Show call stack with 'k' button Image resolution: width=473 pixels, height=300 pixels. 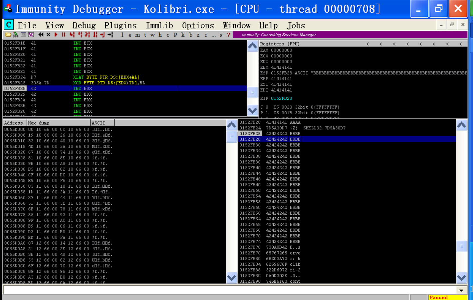coord(183,35)
